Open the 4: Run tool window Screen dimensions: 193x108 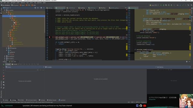[x=6, y=100]
